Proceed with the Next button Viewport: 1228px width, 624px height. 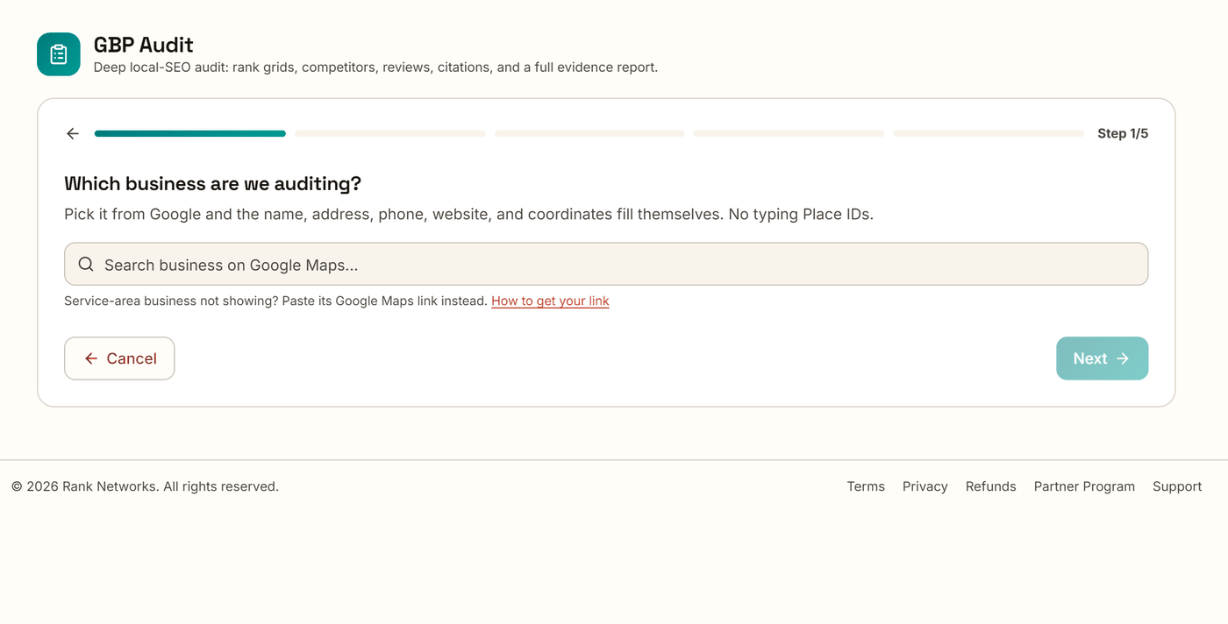(1102, 358)
